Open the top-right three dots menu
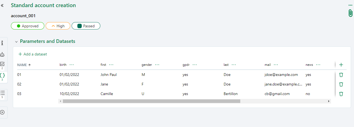Viewport: 354px width, 127px height. [350, 5]
